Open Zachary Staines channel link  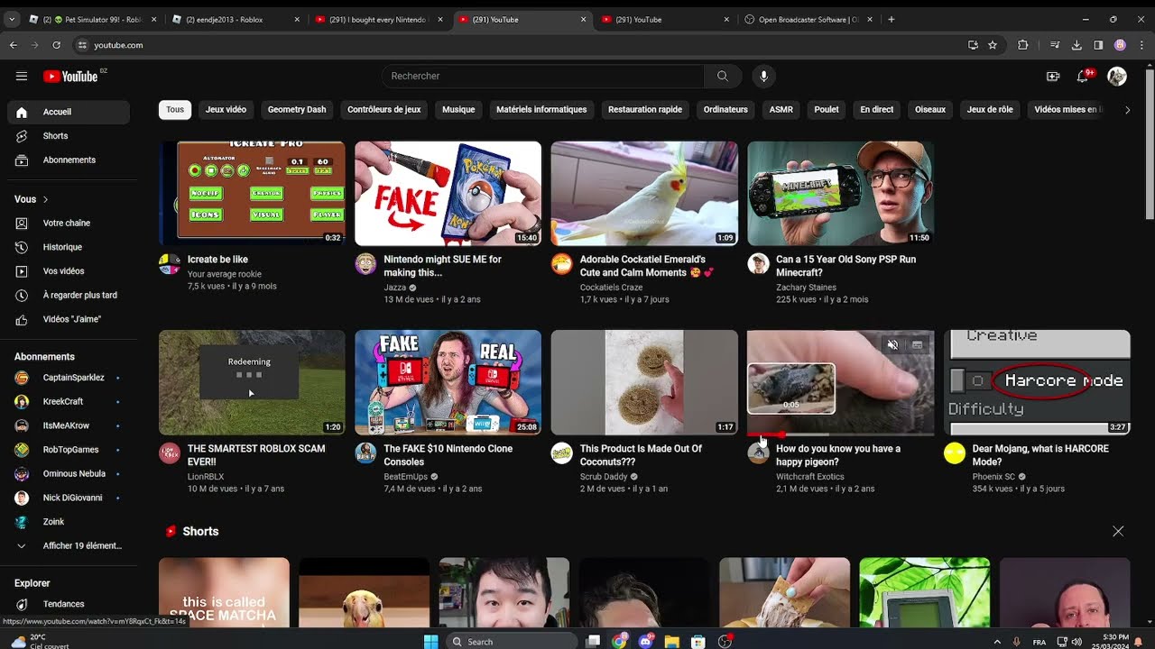point(806,288)
